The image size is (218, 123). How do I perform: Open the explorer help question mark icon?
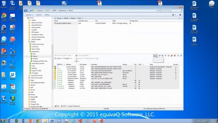tap(180, 15)
